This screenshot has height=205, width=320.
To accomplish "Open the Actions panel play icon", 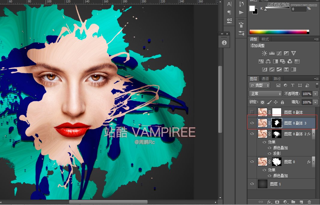I will point(242,12).
